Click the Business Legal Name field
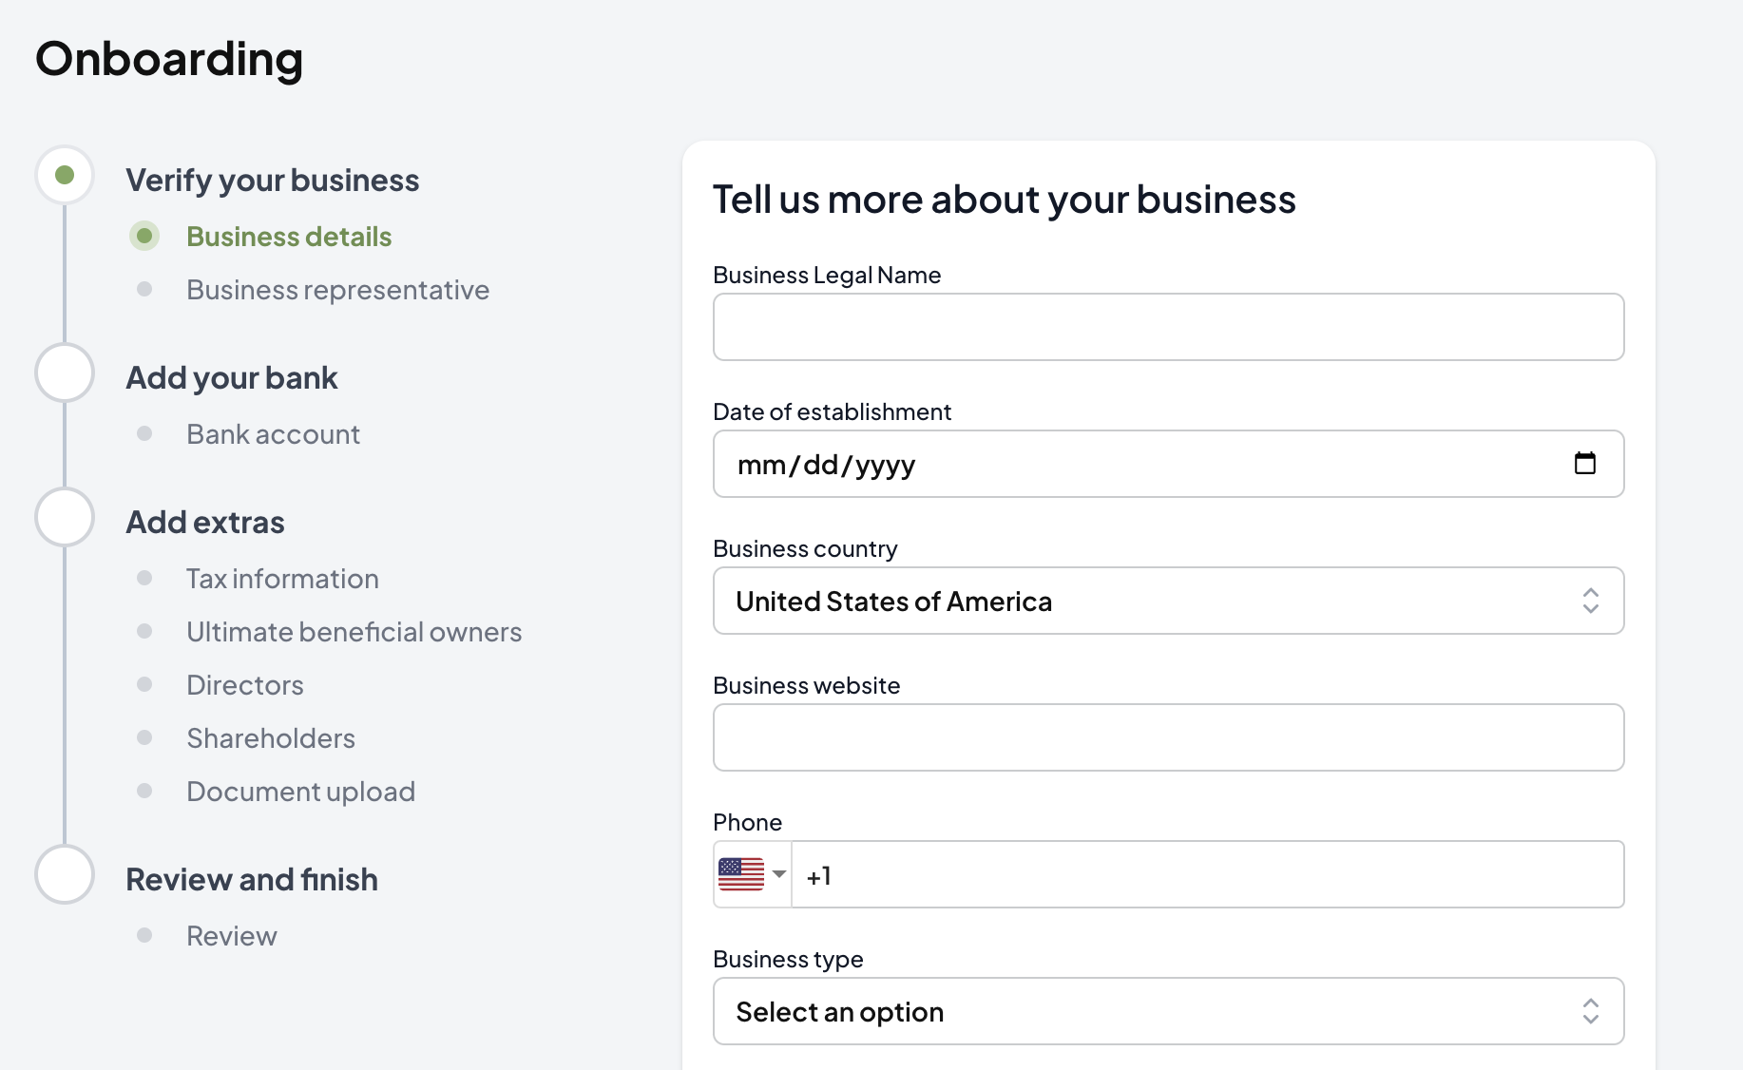 1168,327
